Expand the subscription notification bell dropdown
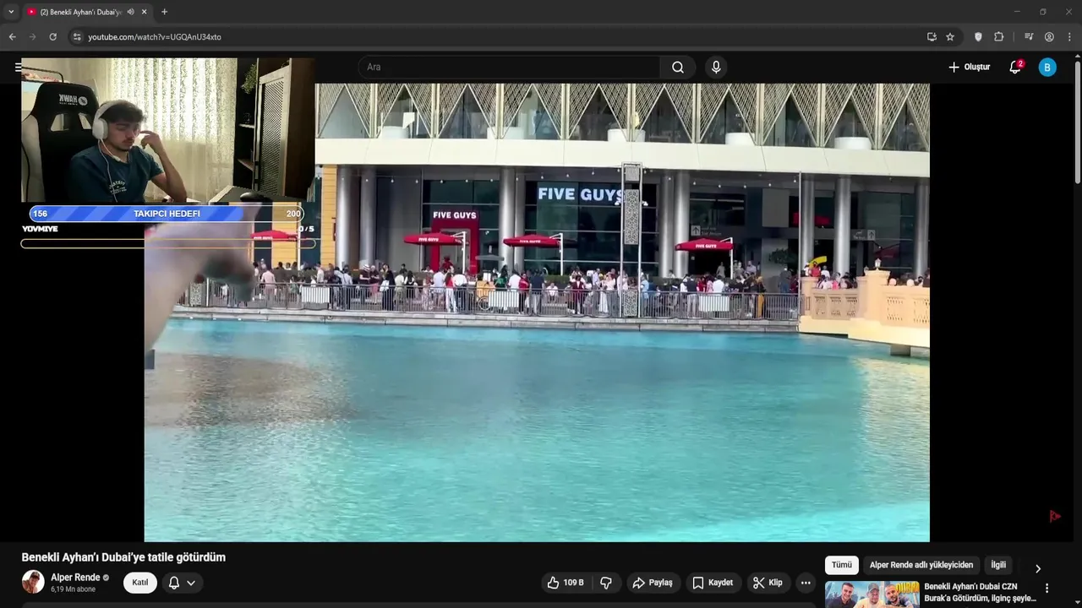The width and height of the screenshot is (1082, 608). coord(182,583)
